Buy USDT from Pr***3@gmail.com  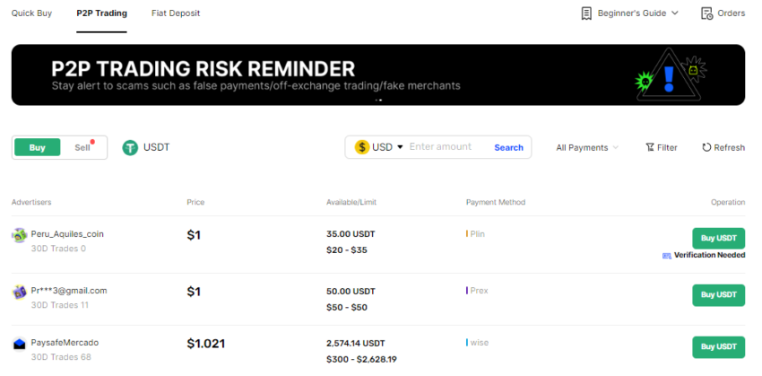(718, 294)
